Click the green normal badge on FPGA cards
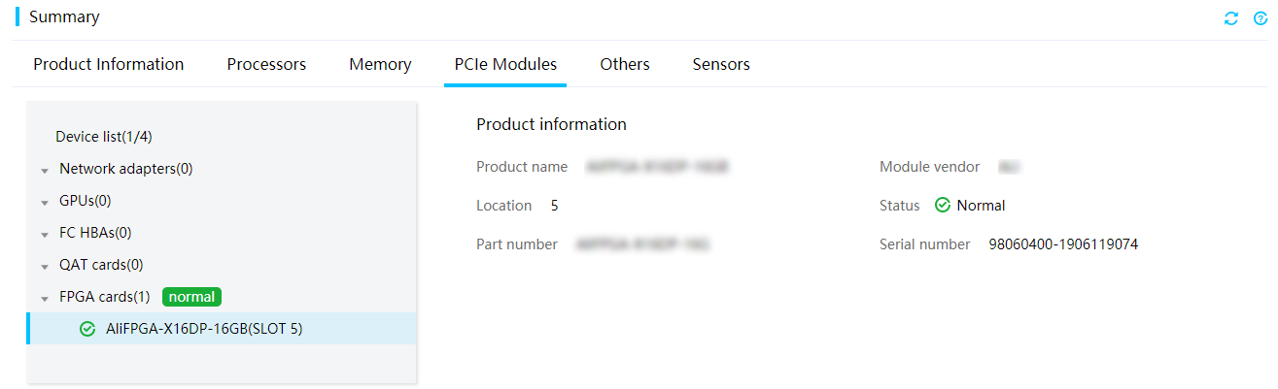This screenshot has height=389, width=1278. pyautogui.click(x=191, y=297)
